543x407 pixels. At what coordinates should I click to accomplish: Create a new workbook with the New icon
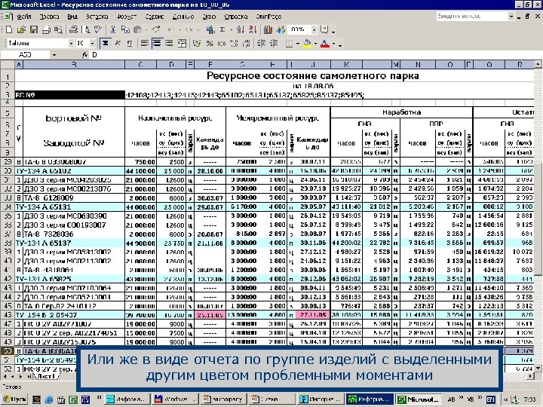[9, 29]
